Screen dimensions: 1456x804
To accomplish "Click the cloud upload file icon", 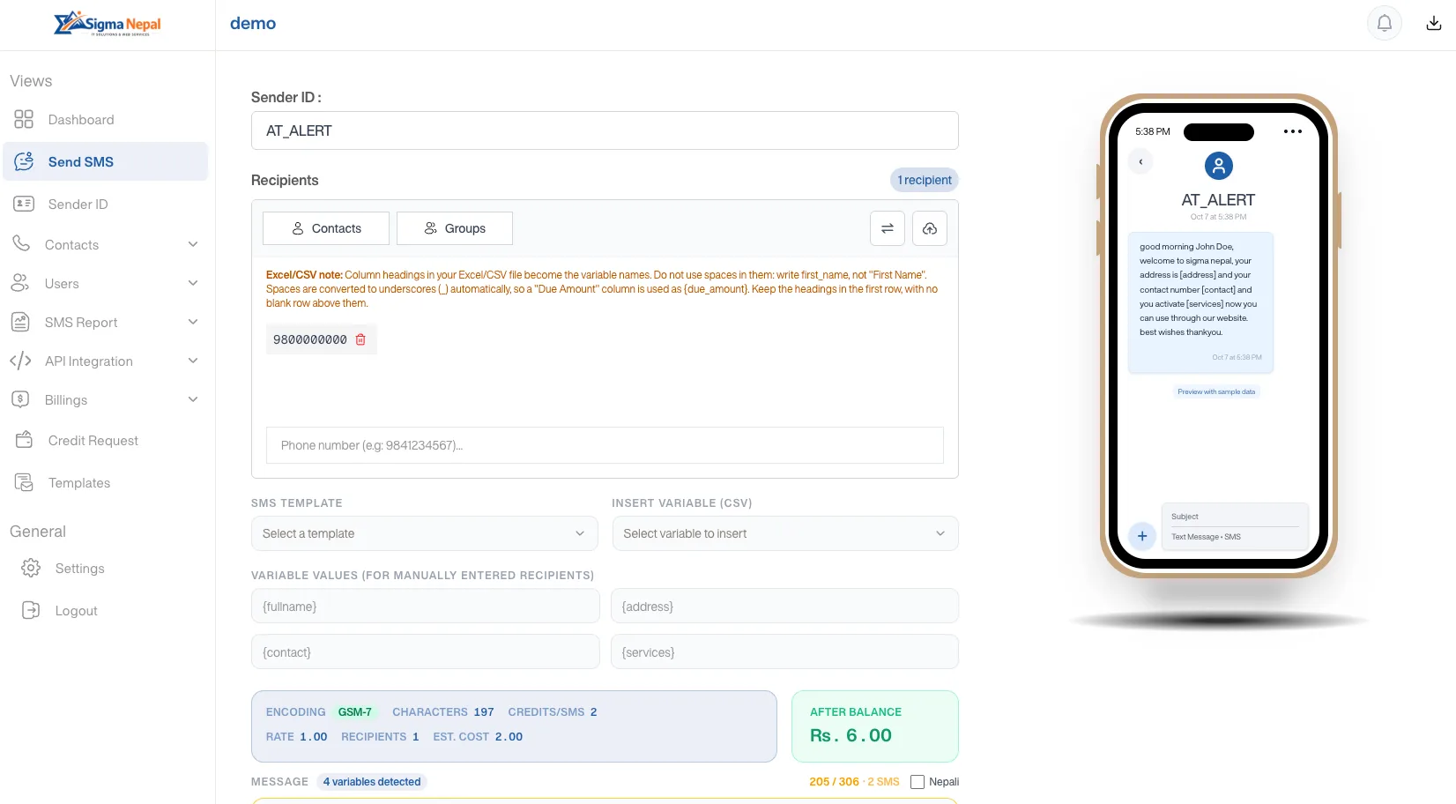I will (x=930, y=228).
